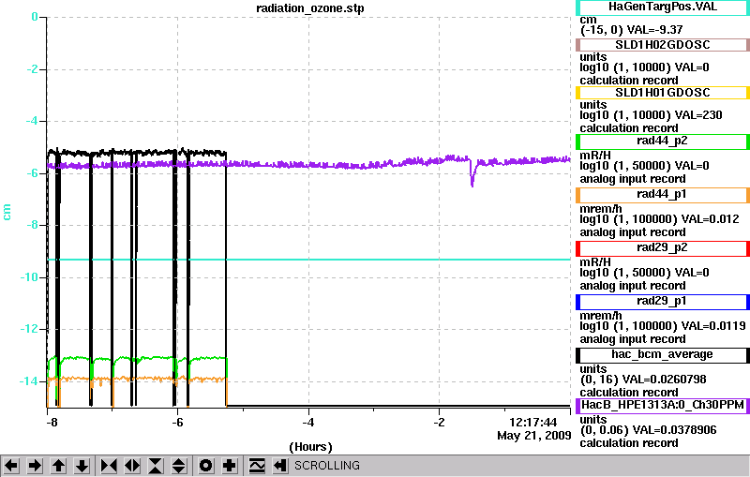Select the SLD1H01GDOSC curve legend
Image resolution: width=750 pixels, height=477 pixels.
coord(663,93)
